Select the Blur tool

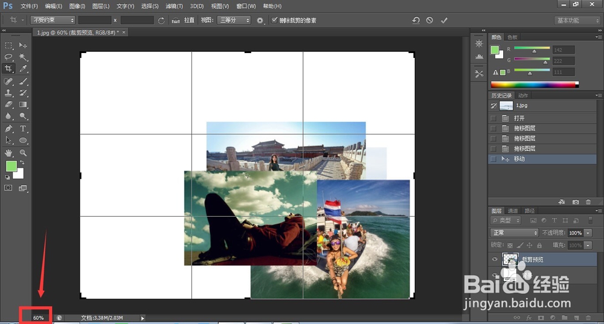8,116
